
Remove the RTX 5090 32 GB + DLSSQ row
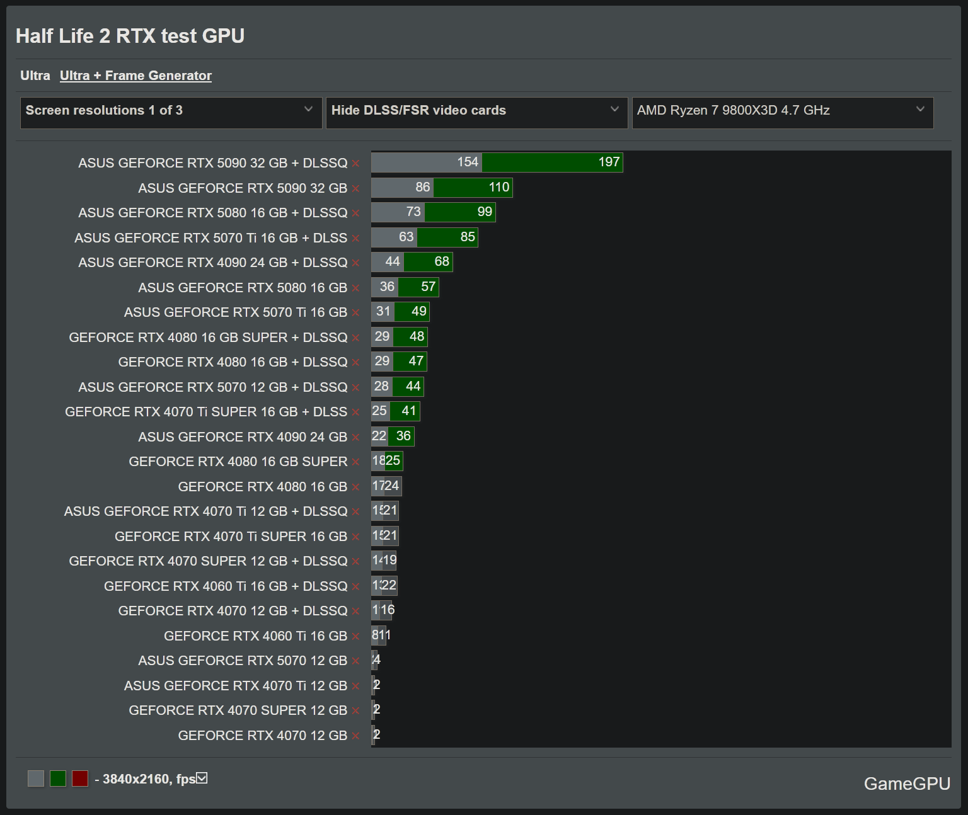click(355, 164)
